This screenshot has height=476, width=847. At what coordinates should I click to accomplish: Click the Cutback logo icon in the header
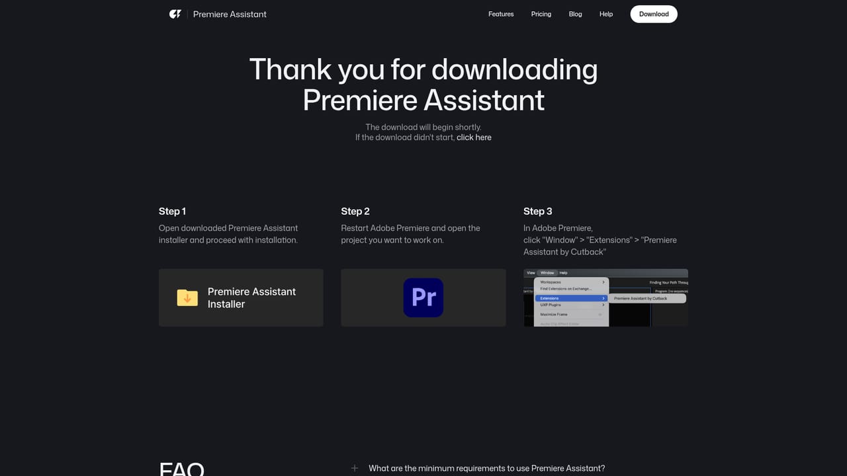tap(175, 14)
